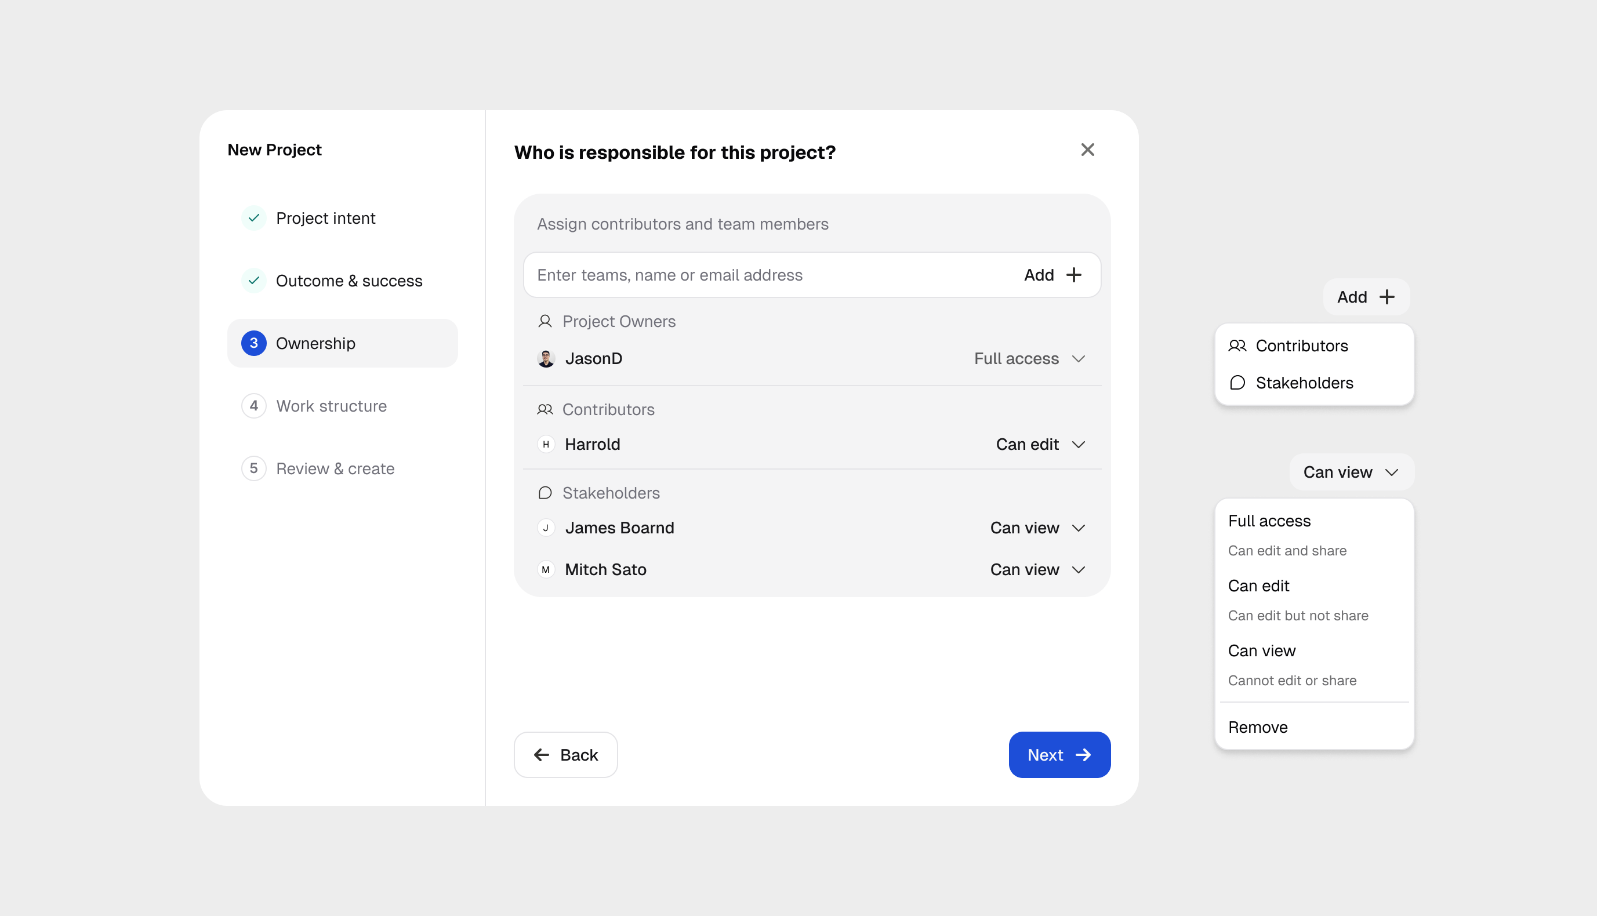Click the Project Owners person icon
This screenshot has height=916, width=1597.
pos(545,322)
